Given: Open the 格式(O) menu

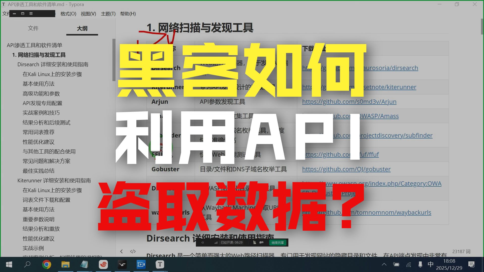Looking at the screenshot, I should [68, 14].
